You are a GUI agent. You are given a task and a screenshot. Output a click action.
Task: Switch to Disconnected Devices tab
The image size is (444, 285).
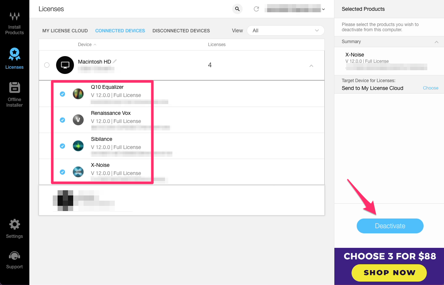point(181,30)
